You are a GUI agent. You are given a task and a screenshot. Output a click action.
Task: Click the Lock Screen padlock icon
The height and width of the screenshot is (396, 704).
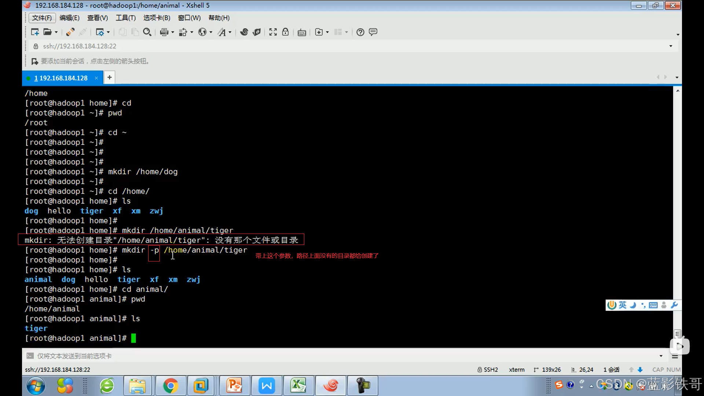(x=285, y=32)
